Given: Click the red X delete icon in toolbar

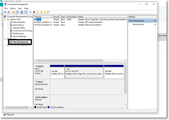Looking at the screenshot, I should (x=34, y=12).
